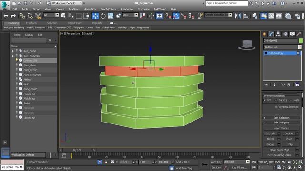
Task: Click the Bevel button
Action: click(270, 139)
